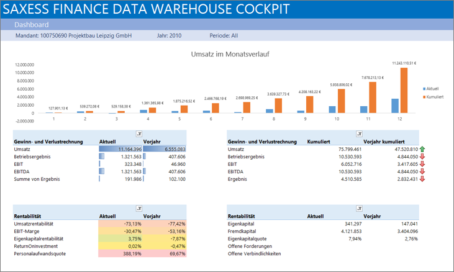Image resolution: width=454 pixels, height=272 pixels.
Task: Click red down arrow in Ergebnis row
Action: pyautogui.click(x=423, y=179)
